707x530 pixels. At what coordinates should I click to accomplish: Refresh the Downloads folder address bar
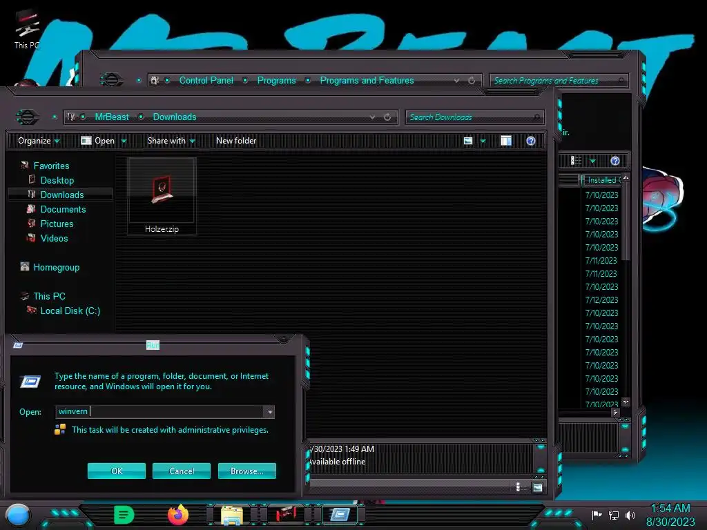(387, 117)
